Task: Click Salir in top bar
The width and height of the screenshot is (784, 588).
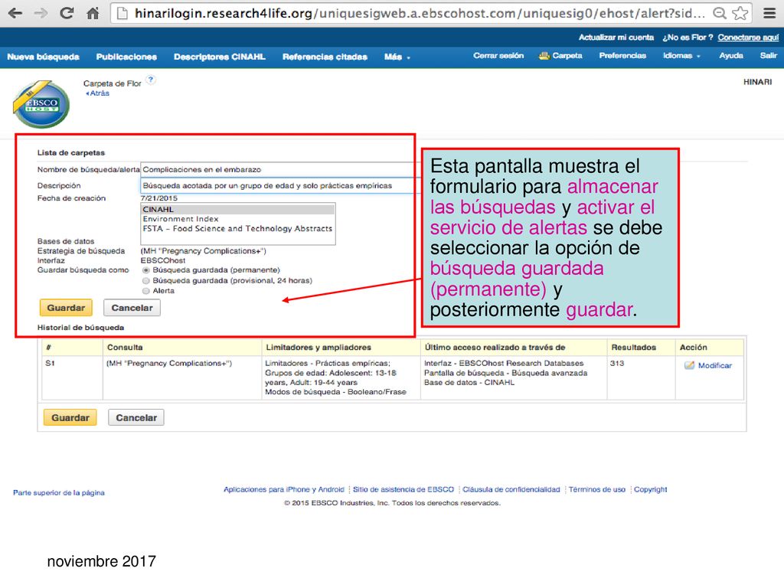Action: point(769,55)
